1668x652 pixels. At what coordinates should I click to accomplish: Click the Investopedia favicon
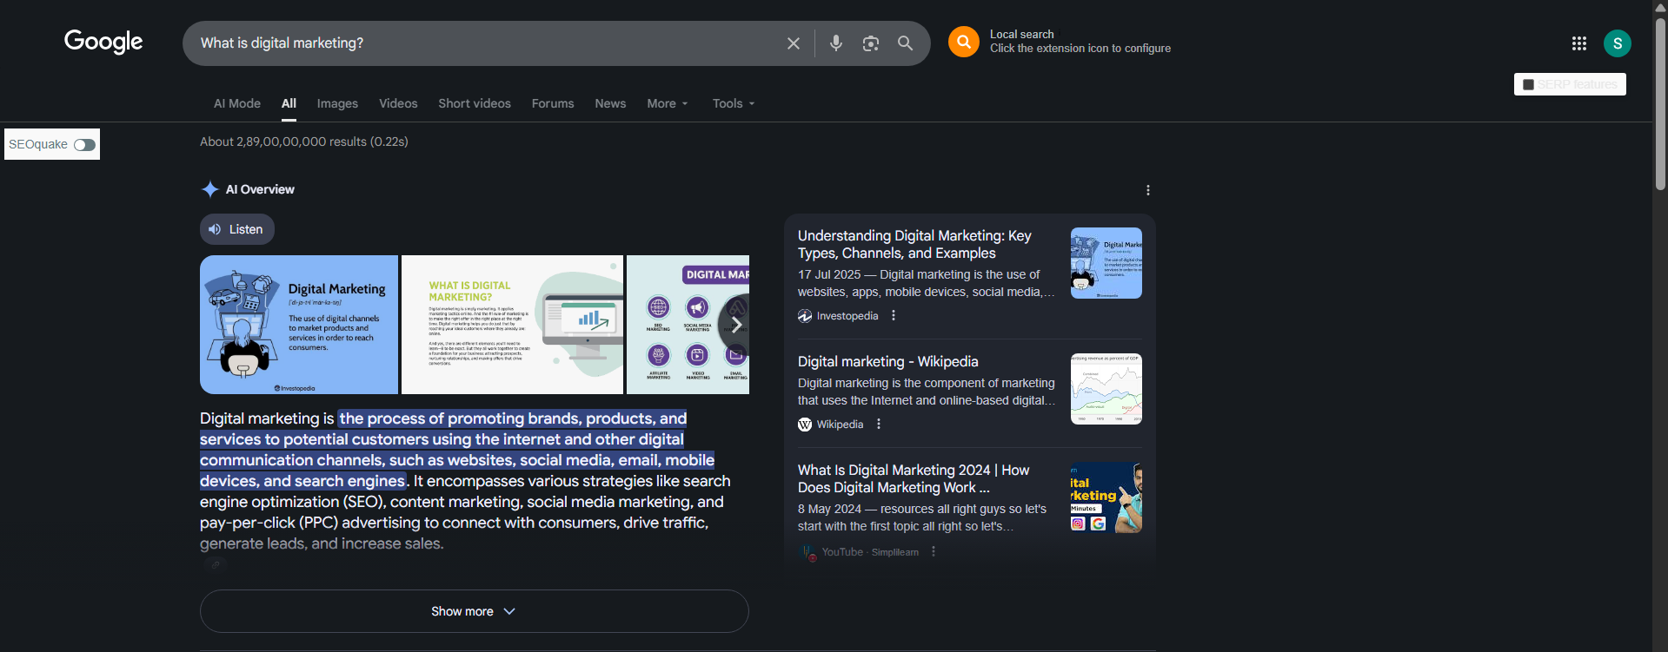pos(805,316)
